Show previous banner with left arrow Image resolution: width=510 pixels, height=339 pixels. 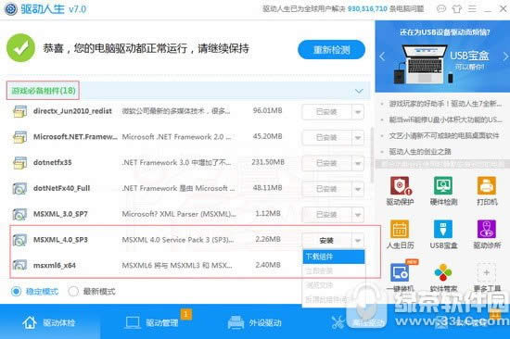tap(382, 56)
